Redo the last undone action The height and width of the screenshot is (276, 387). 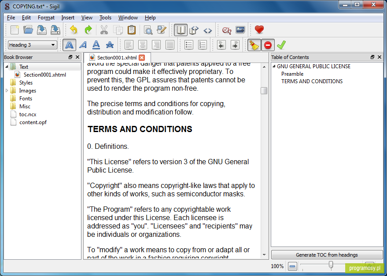(x=88, y=30)
